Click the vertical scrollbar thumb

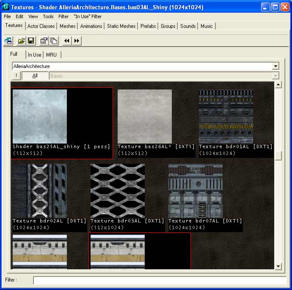click(278, 155)
